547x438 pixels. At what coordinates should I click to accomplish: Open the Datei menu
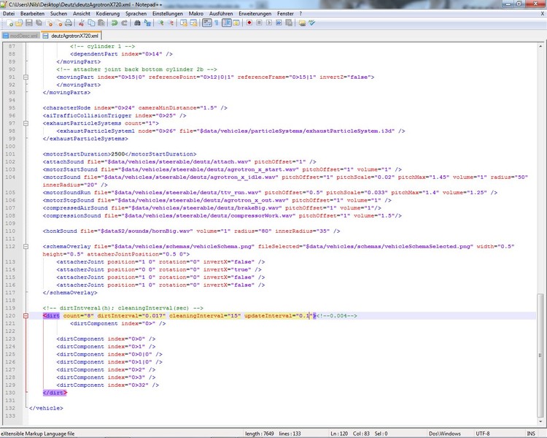tap(9, 14)
